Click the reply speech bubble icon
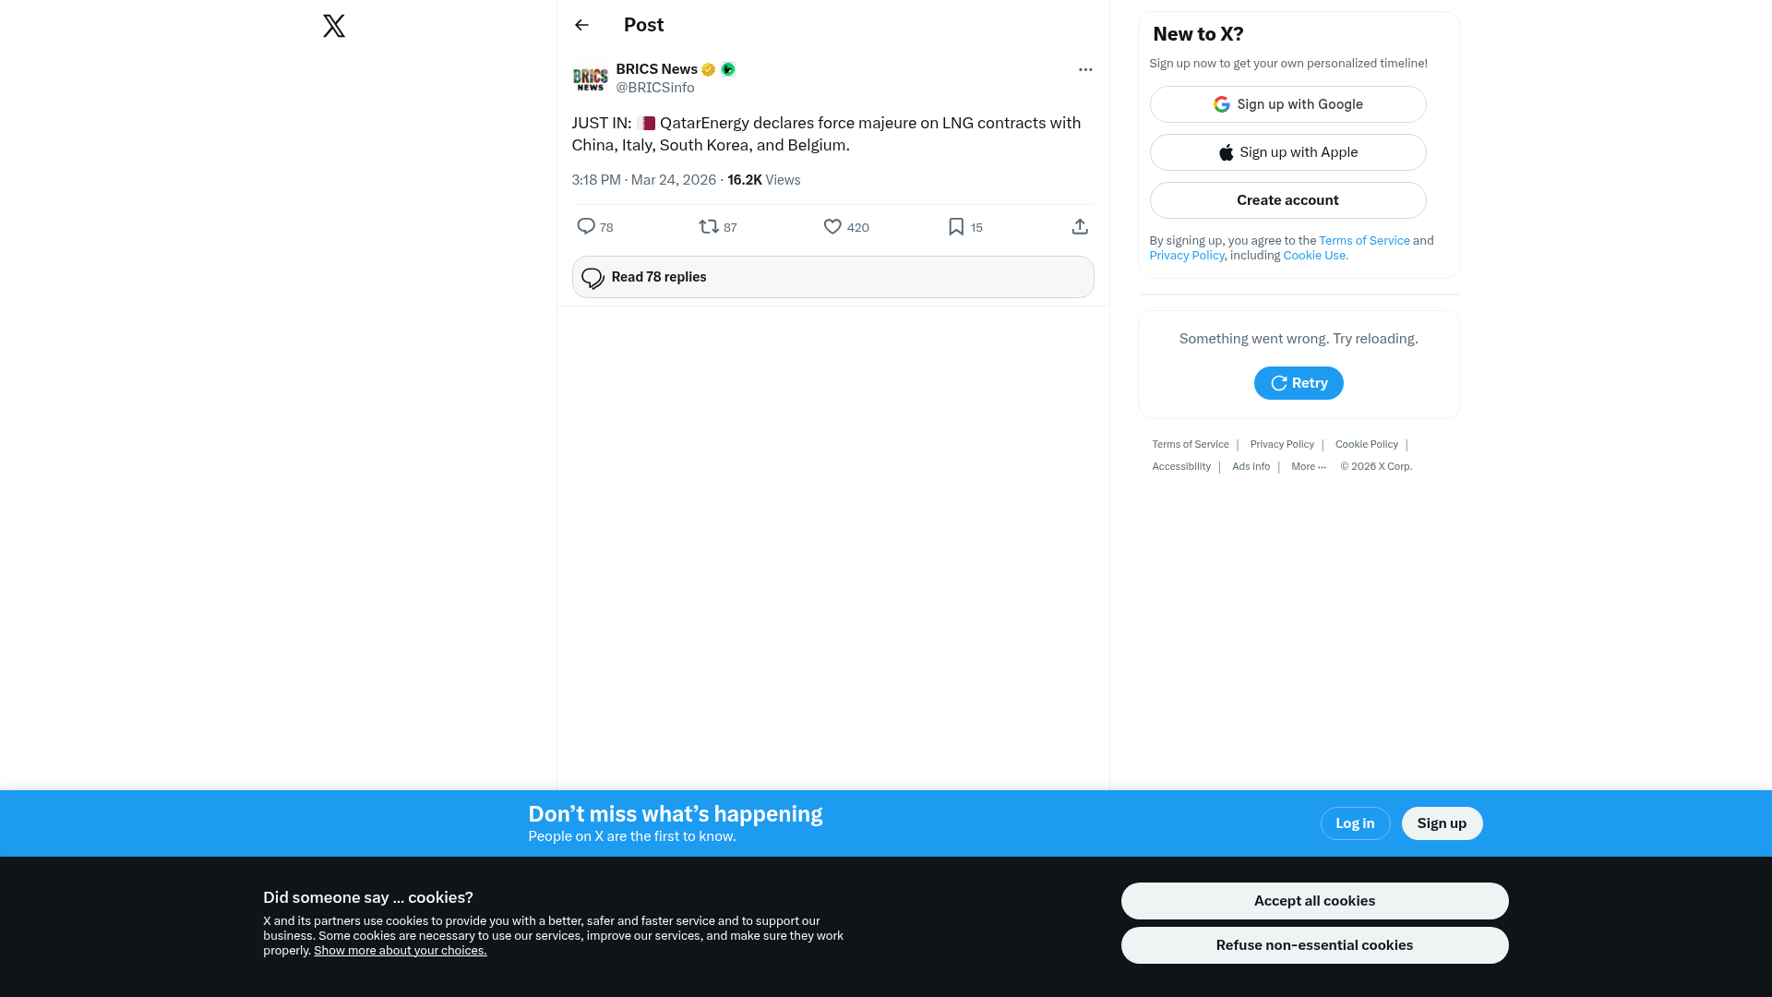The height and width of the screenshot is (997, 1772). [586, 226]
